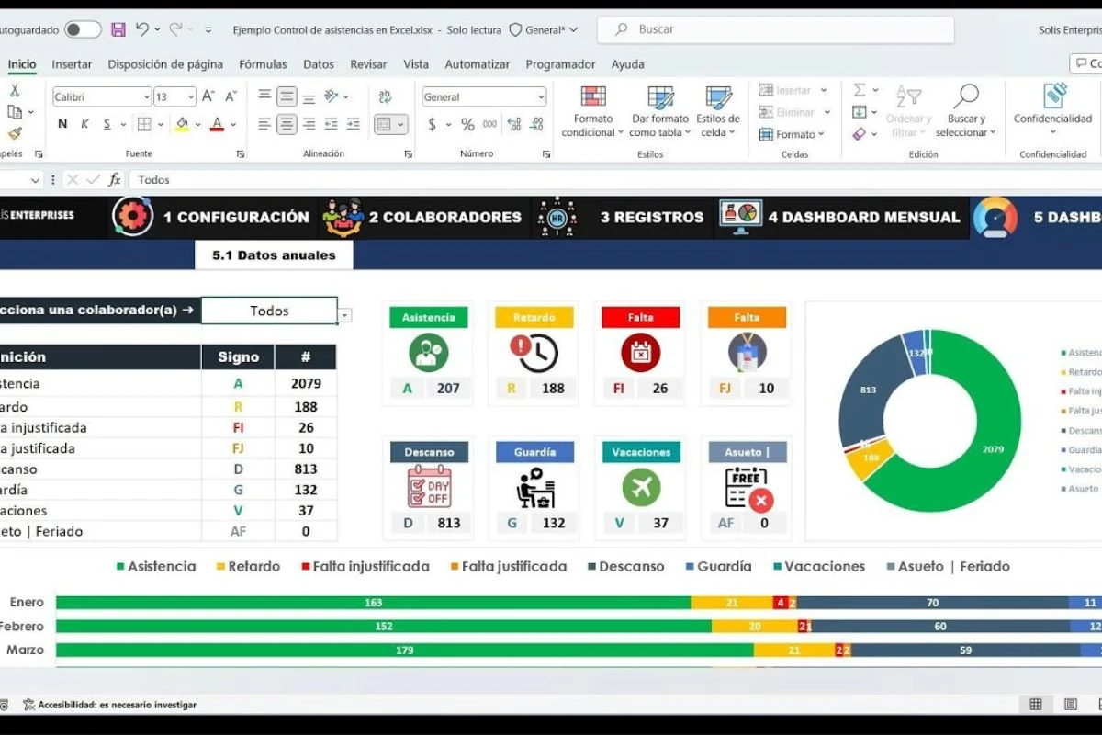Toggle bold formatting with the N button
1102x735 pixels.
click(62, 124)
